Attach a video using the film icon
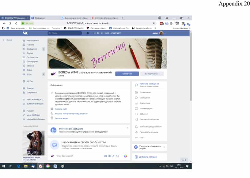This screenshot has width=250, height=178. click(x=110, y=156)
